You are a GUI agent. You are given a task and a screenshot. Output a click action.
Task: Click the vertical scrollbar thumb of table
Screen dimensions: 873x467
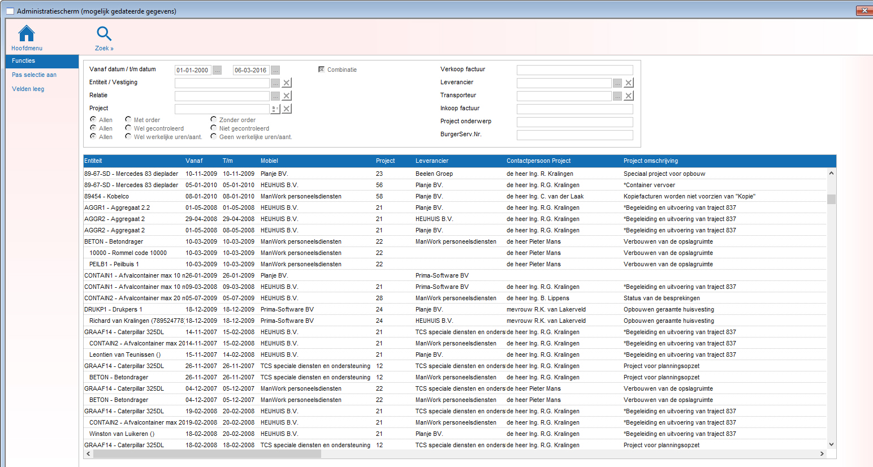pyautogui.click(x=831, y=199)
